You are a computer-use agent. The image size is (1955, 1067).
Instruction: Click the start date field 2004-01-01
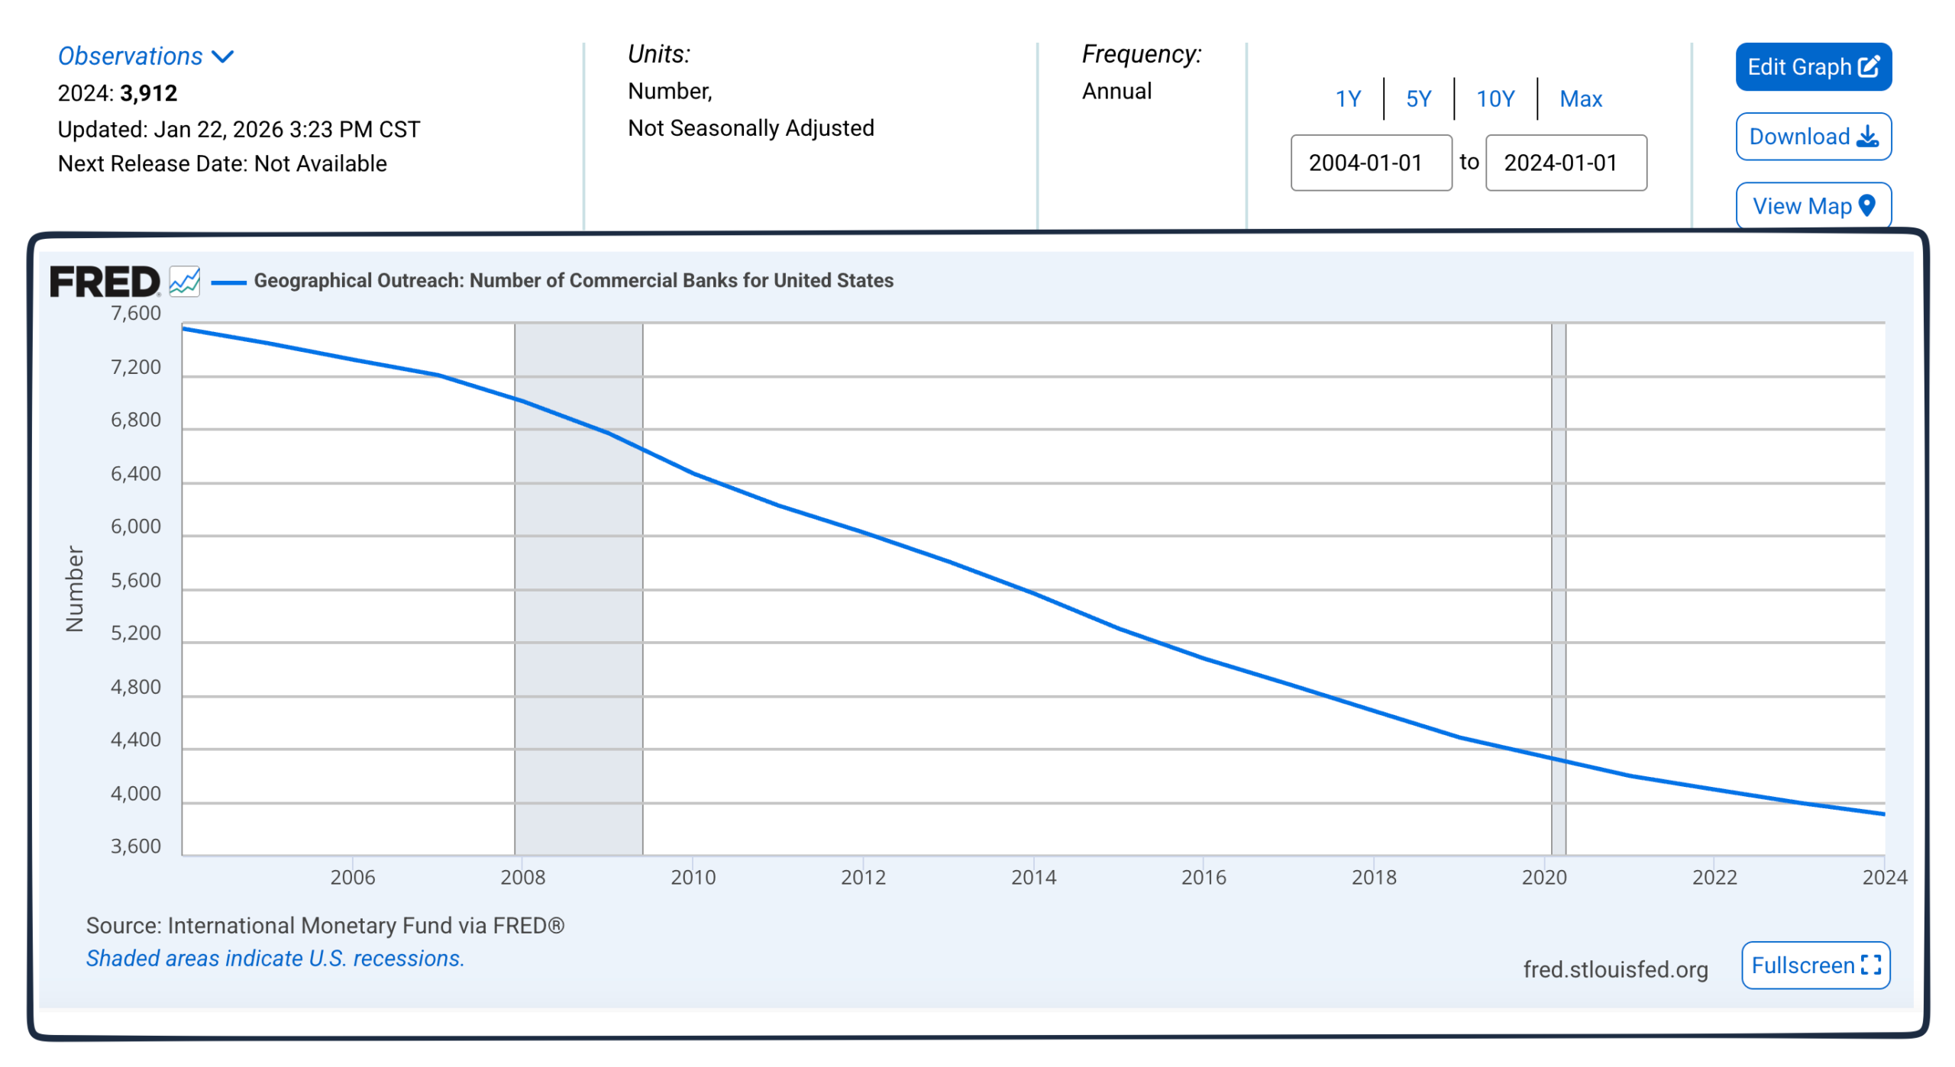[1372, 163]
